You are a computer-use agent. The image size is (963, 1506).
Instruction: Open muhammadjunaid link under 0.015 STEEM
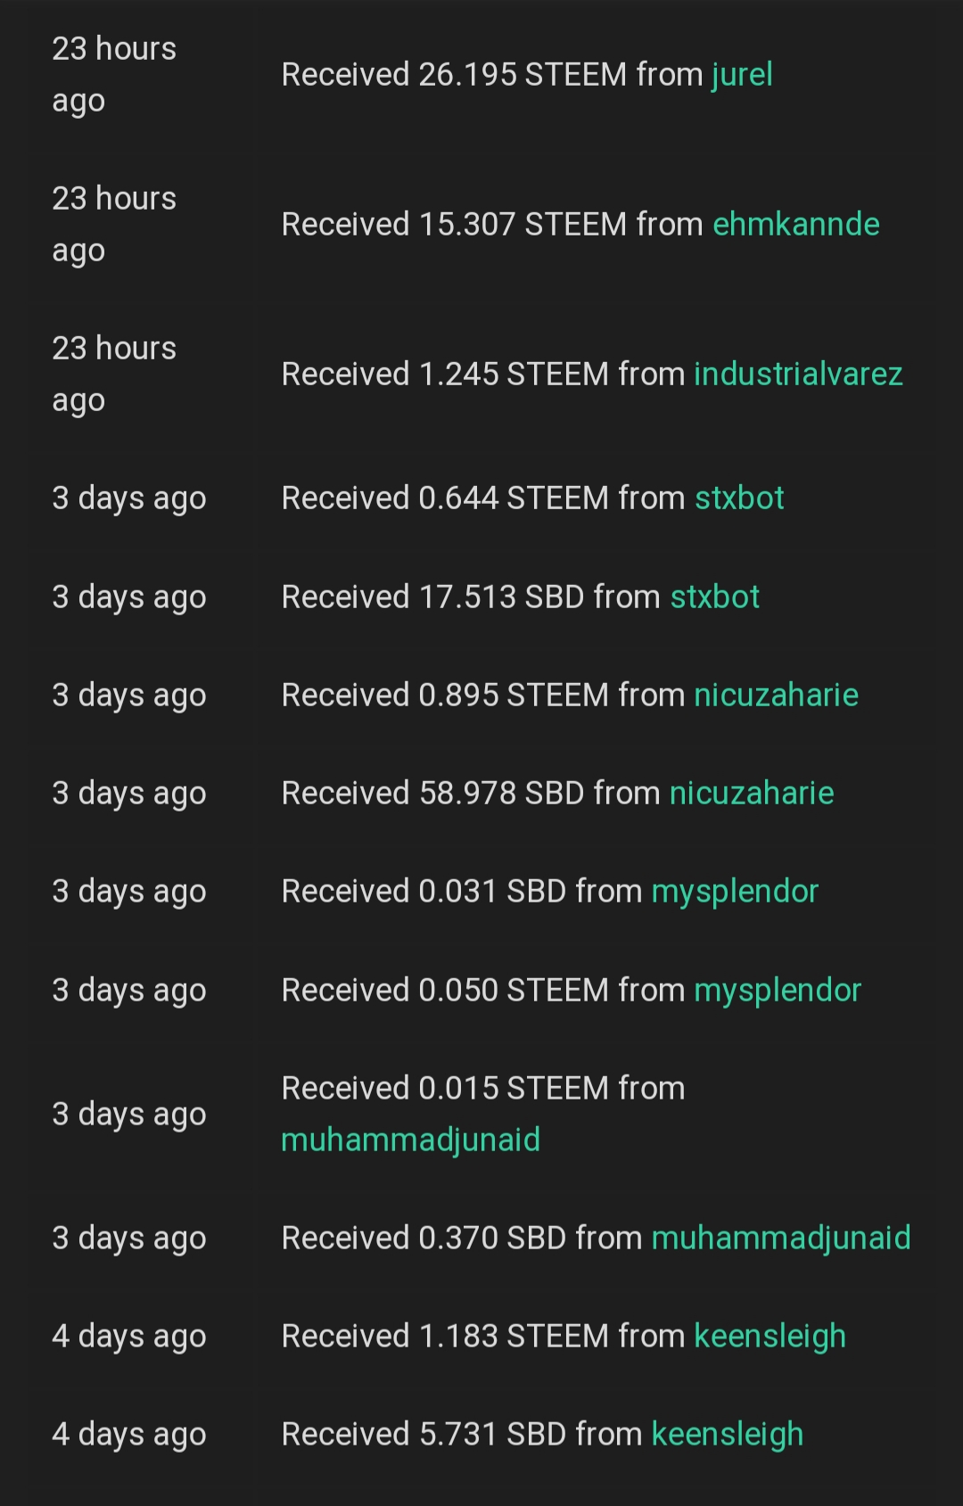pos(410,1140)
